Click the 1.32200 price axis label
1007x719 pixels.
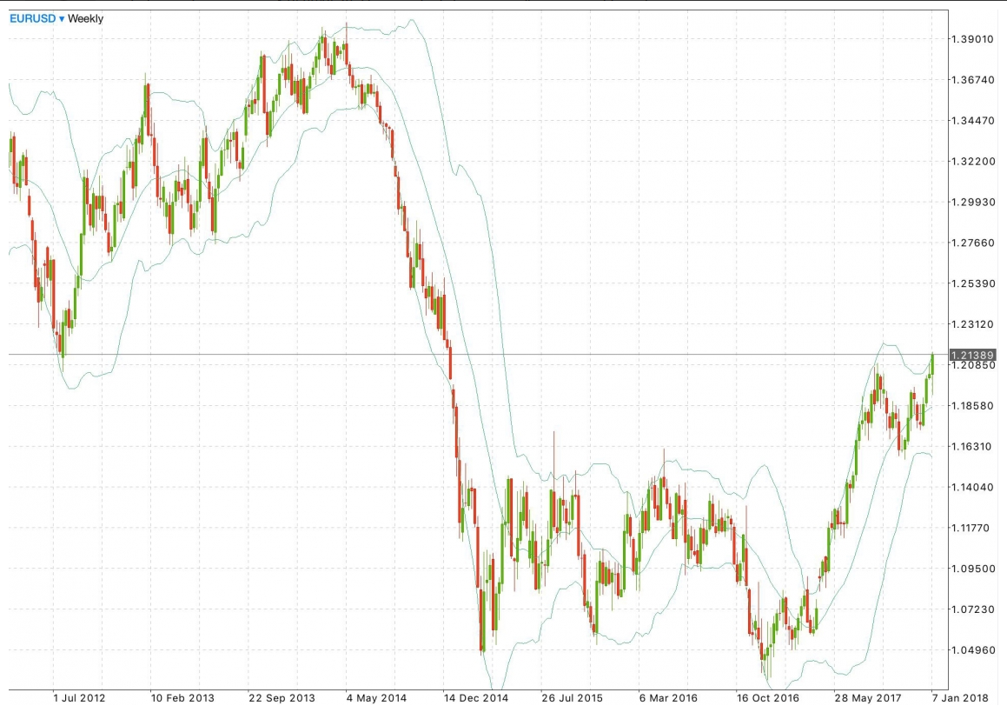pos(972,162)
